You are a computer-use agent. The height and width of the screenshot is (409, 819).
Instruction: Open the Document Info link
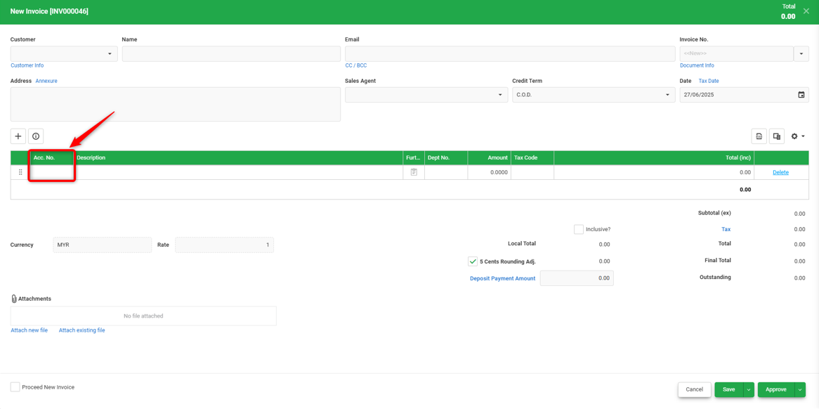pos(697,66)
